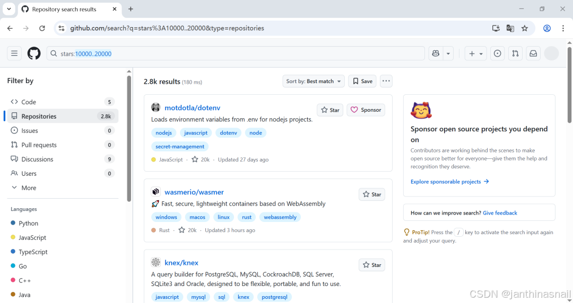The image size is (573, 303).
Task: Click the GitHub Octocat logo
Action: click(x=34, y=54)
